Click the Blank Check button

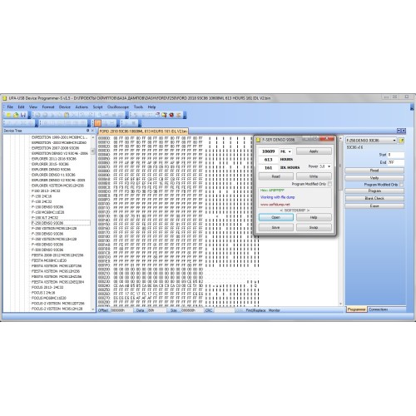(374, 198)
